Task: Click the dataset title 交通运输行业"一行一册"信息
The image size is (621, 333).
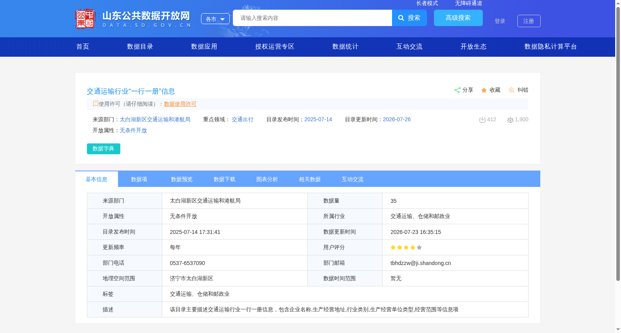Action: point(131,91)
